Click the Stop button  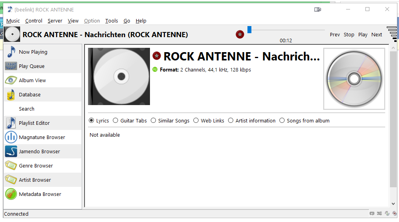pyautogui.click(x=349, y=35)
